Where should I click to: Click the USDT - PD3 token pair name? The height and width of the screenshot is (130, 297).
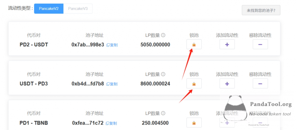coord(34,84)
